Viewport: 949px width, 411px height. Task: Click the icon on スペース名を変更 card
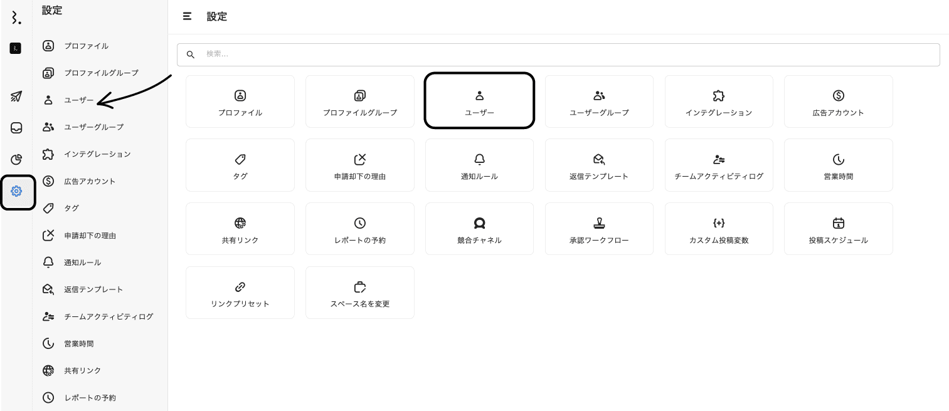tap(360, 287)
